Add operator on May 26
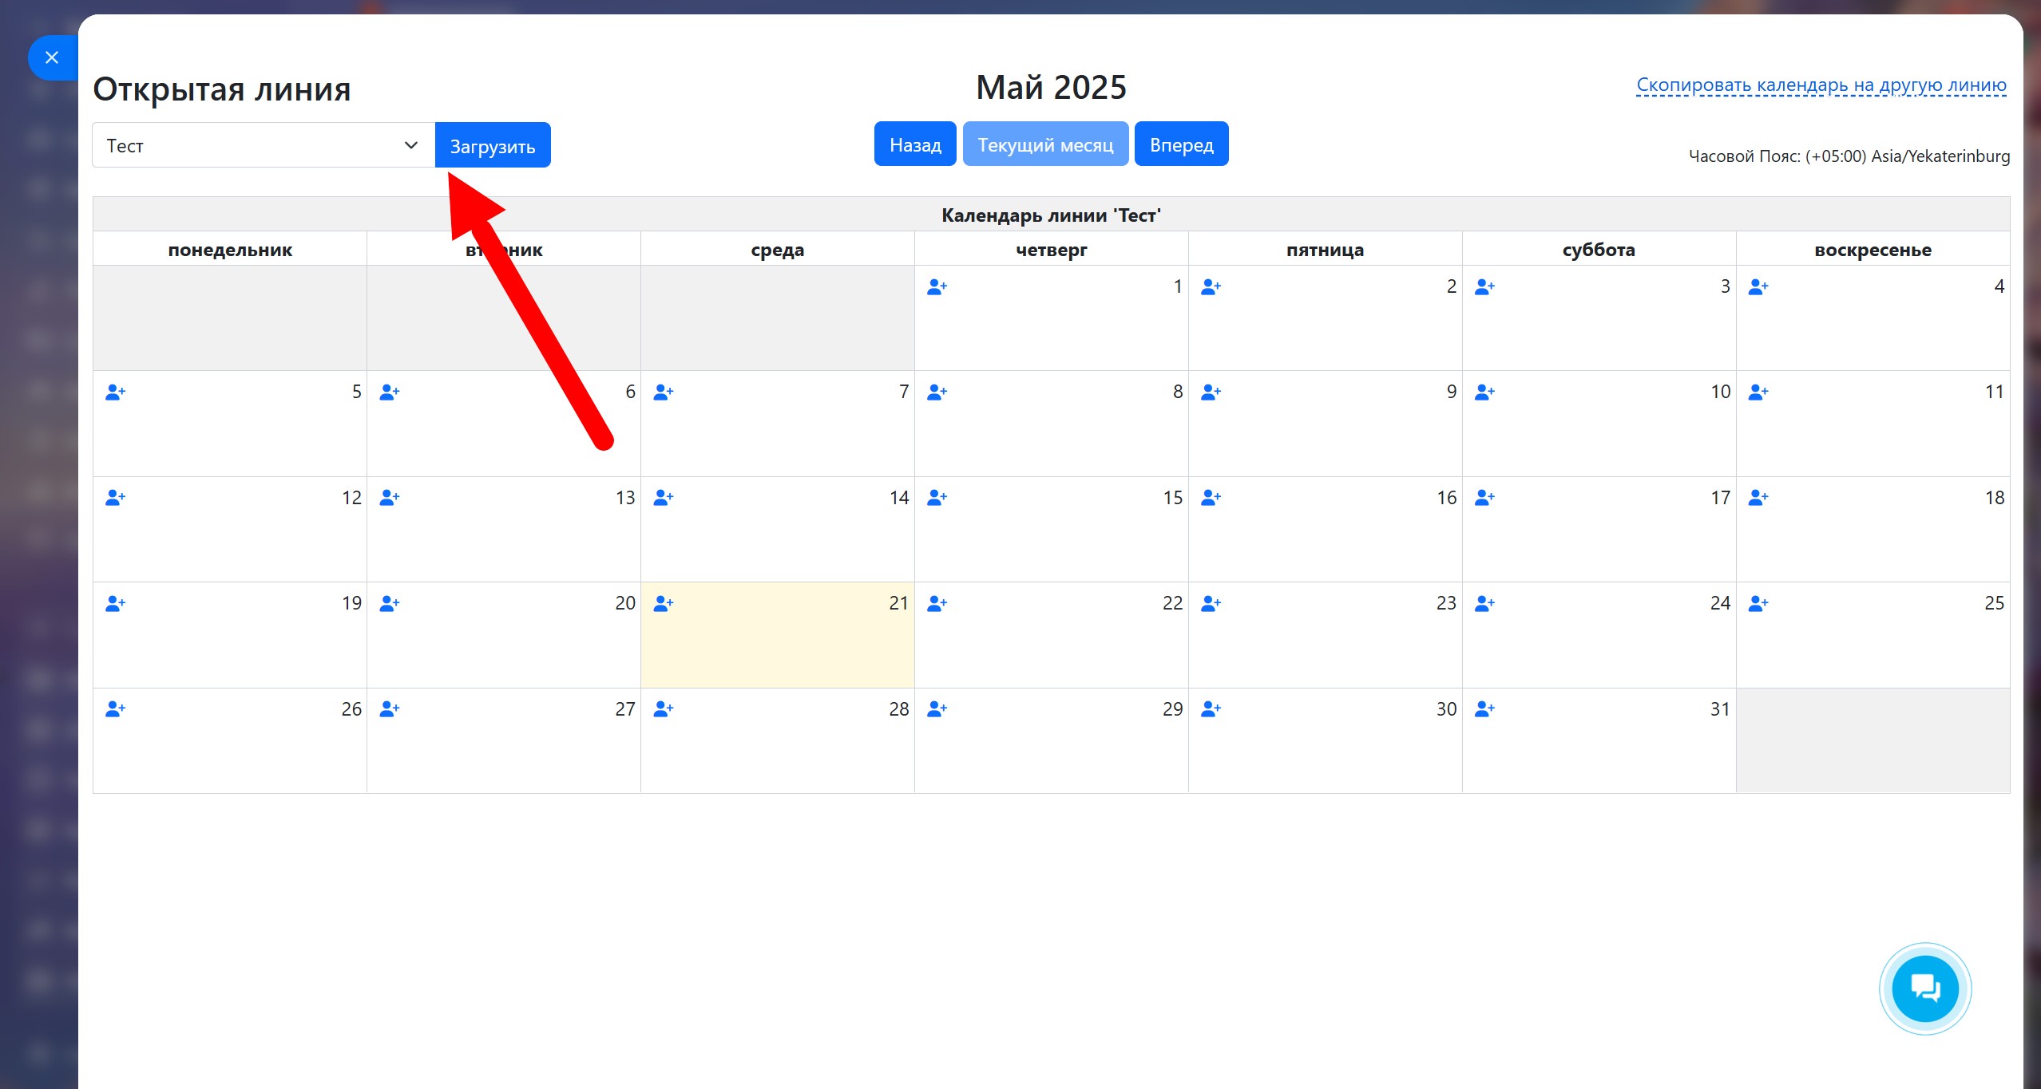Viewport: 2041px width, 1089px height. pos(115,709)
